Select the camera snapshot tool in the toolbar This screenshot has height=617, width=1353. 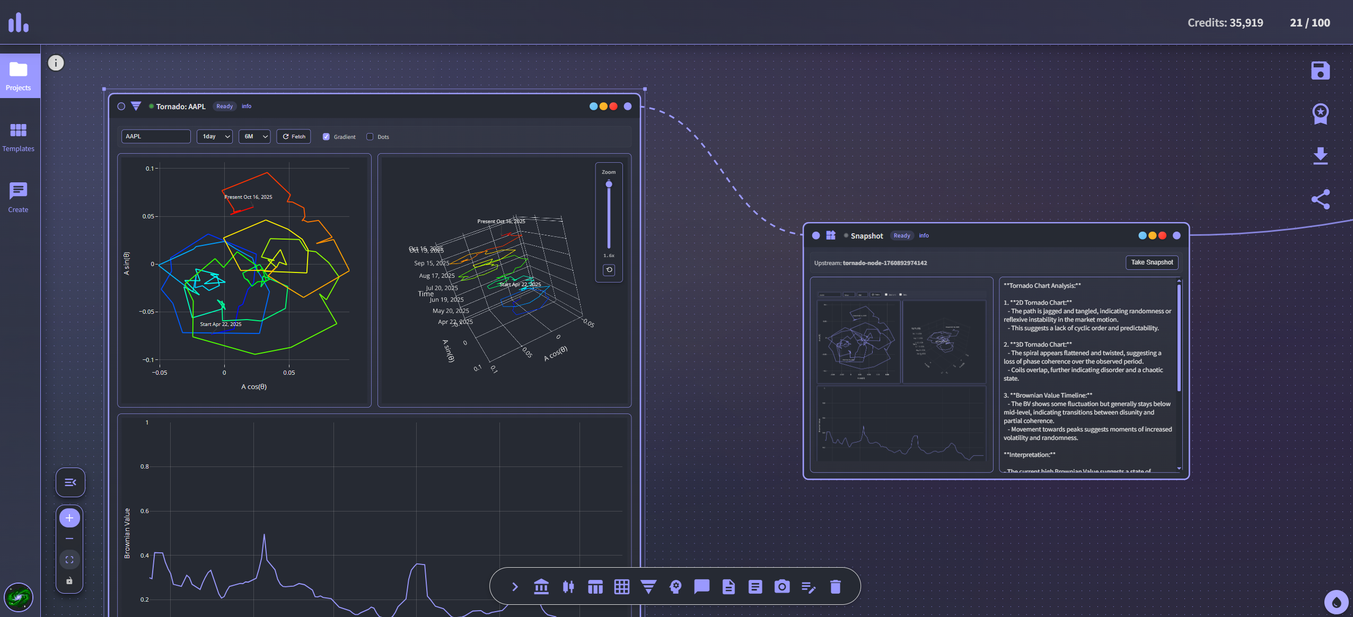pyautogui.click(x=781, y=586)
